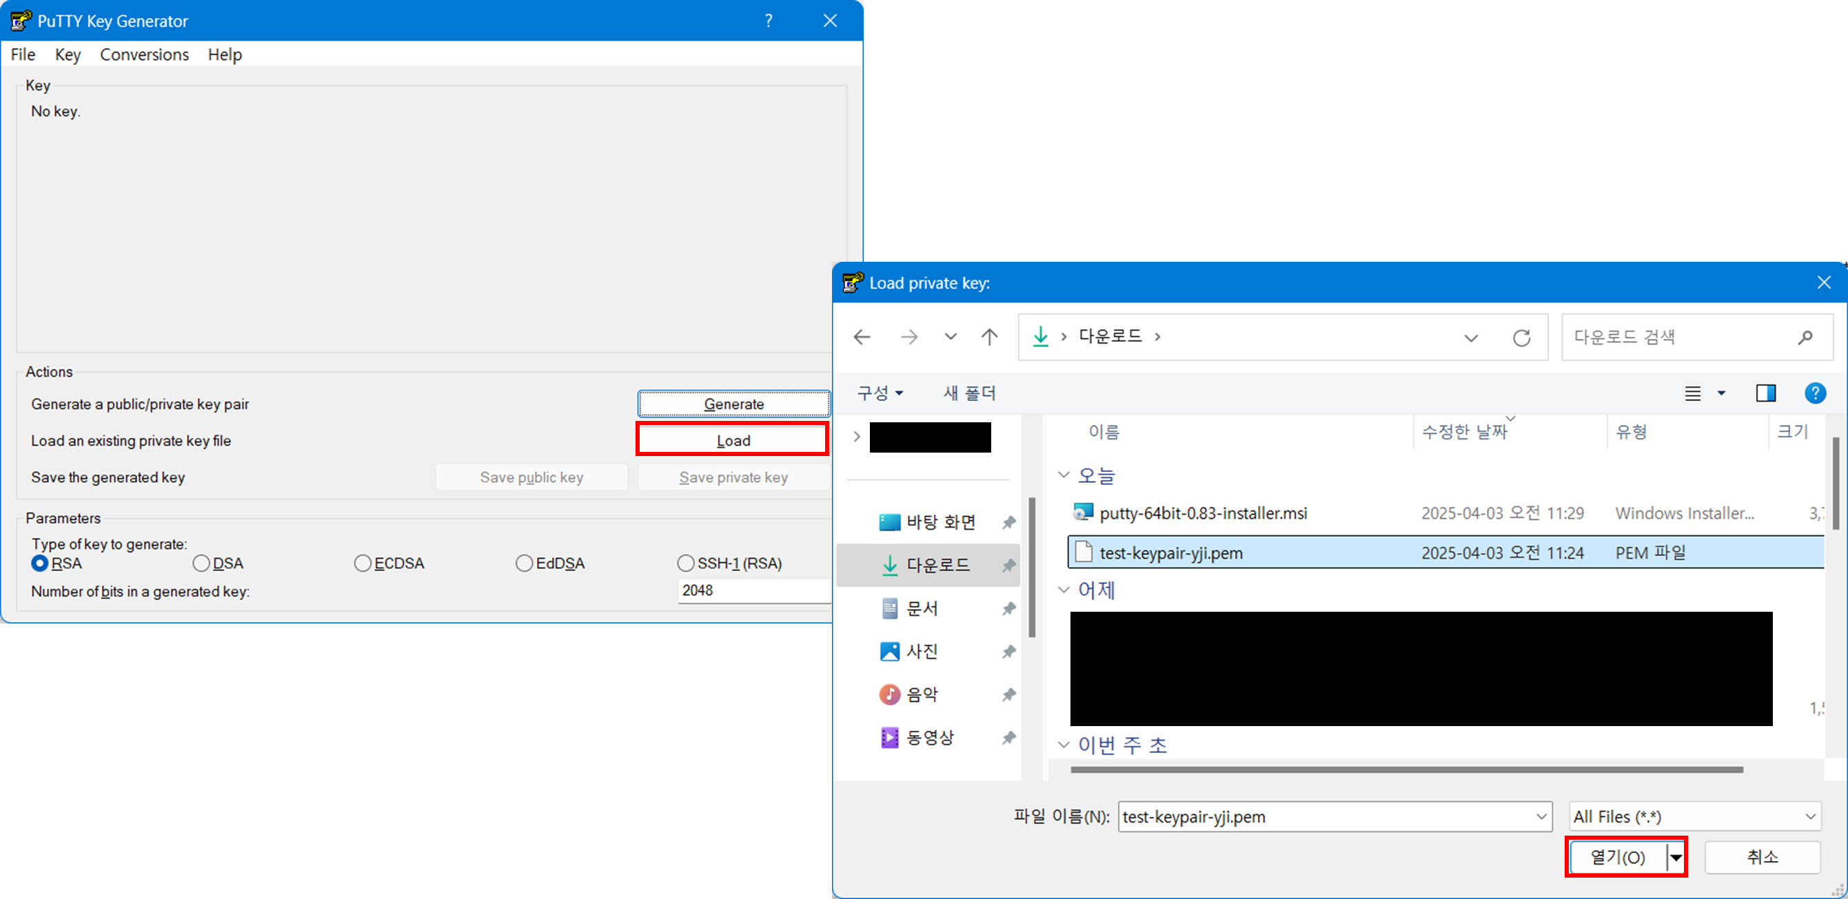Click the 열기(O) open button
Screen dimensions: 1848x899
(1617, 857)
